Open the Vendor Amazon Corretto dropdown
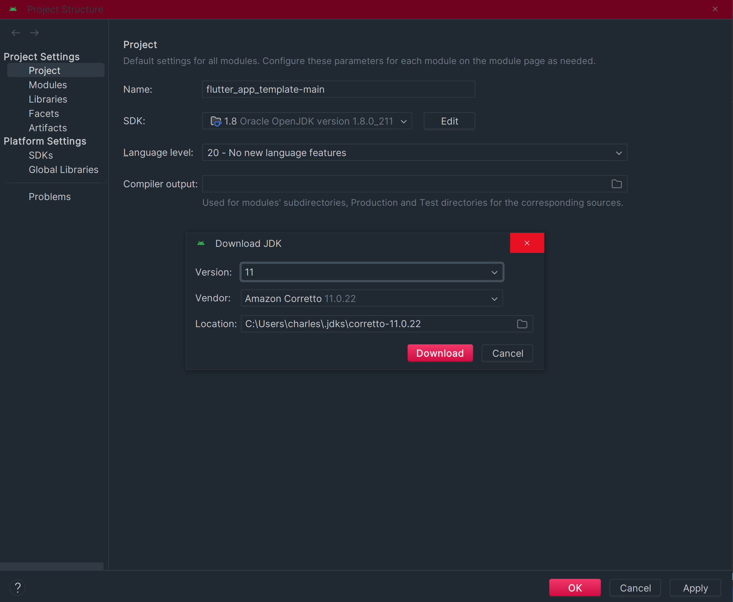 [372, 298]
